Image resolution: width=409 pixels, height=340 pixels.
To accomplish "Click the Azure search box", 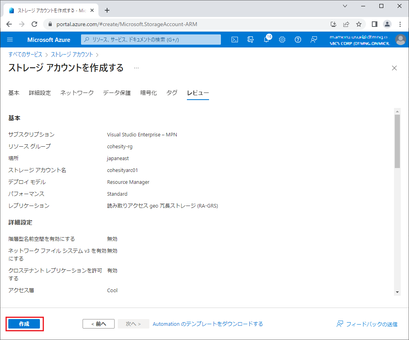I will pos(151,40).
